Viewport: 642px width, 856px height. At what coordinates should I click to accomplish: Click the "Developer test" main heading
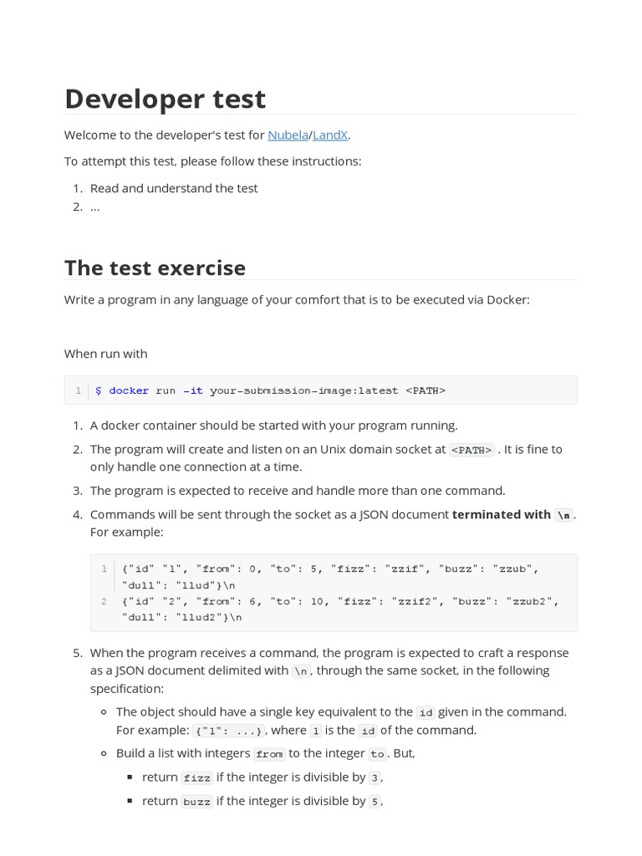[165, 99]
